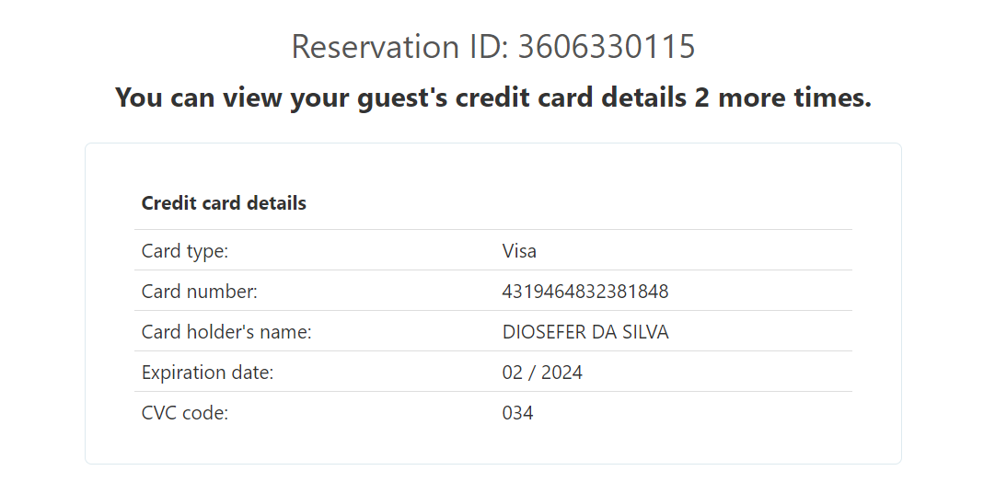1007x482 pixels.
Task: Click the "Card holder's name:" label
Action: coord(226,332)
